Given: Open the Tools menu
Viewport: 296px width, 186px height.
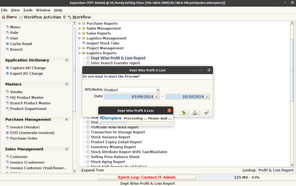Looking at the screenshot, I should coord(28,10).
